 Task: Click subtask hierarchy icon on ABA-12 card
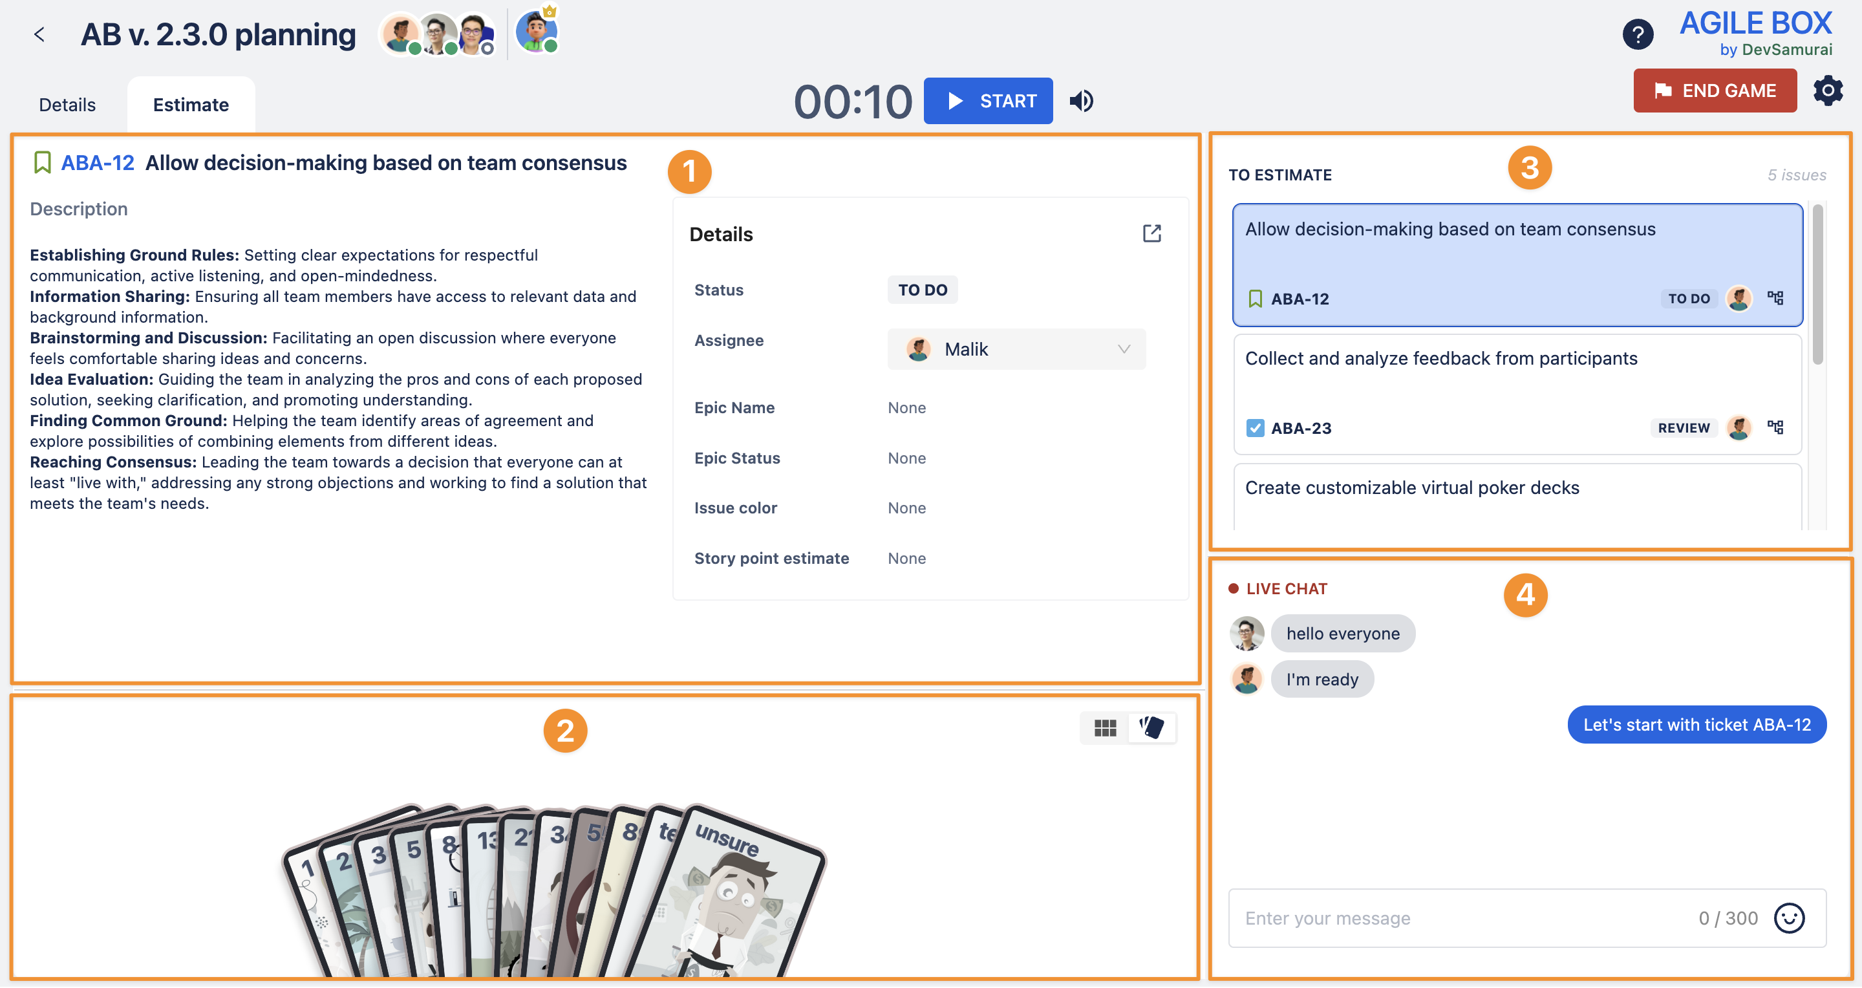point(1775,299)
